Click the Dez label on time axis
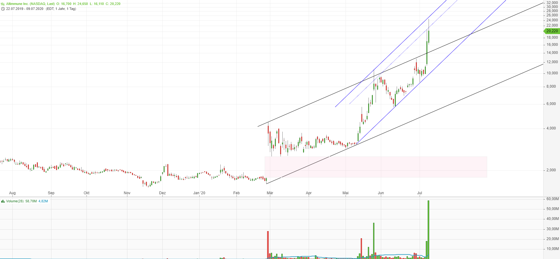 162,193
